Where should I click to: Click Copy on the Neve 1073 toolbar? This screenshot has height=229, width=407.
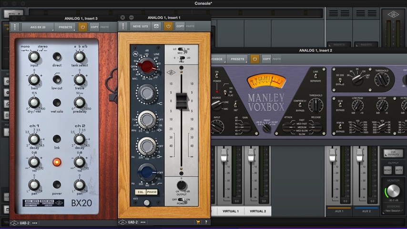[x=180, y=26]
